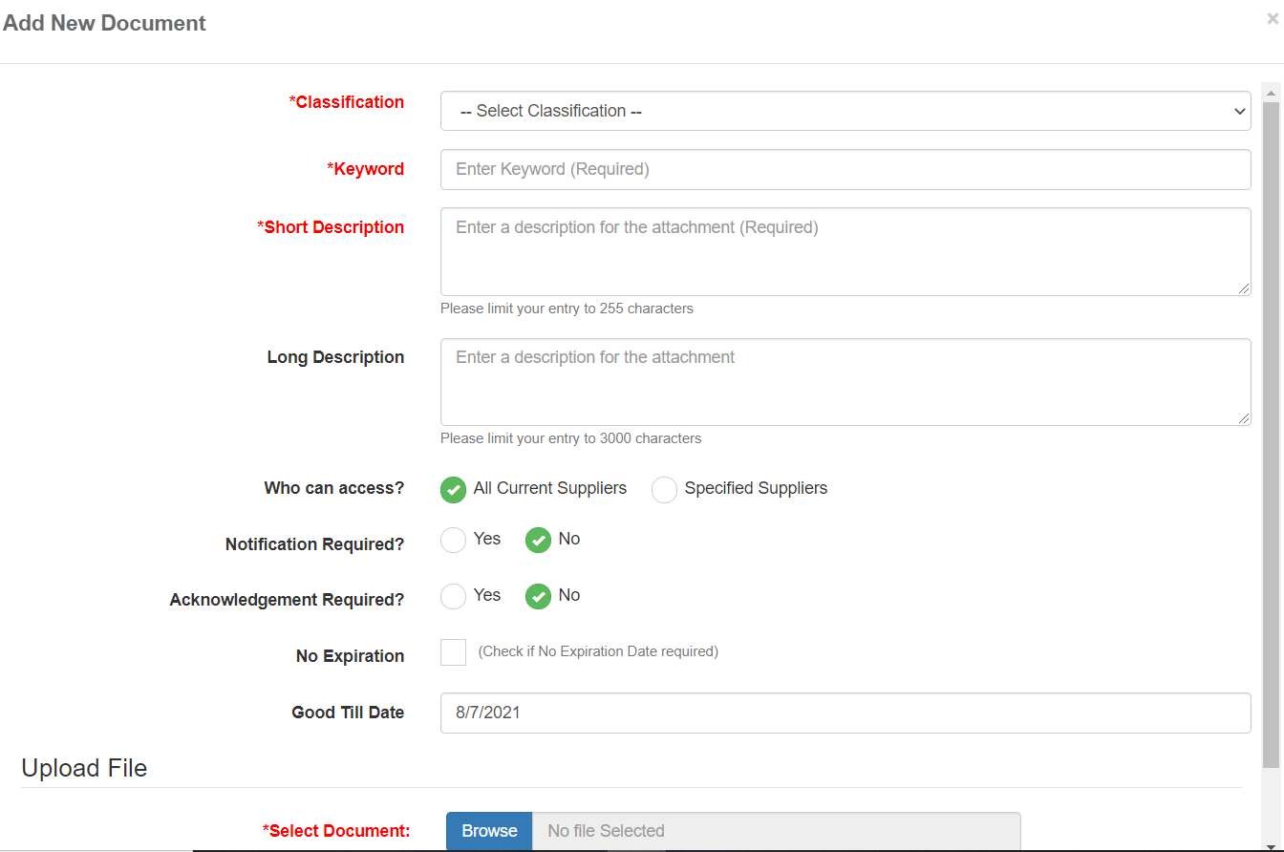Click the Long Description label
The image size is (1284, 852).
[x=335, y=357]
